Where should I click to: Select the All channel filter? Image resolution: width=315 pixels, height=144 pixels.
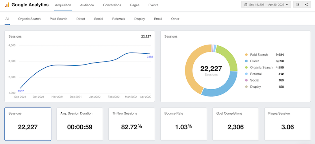tap(7, 19)
